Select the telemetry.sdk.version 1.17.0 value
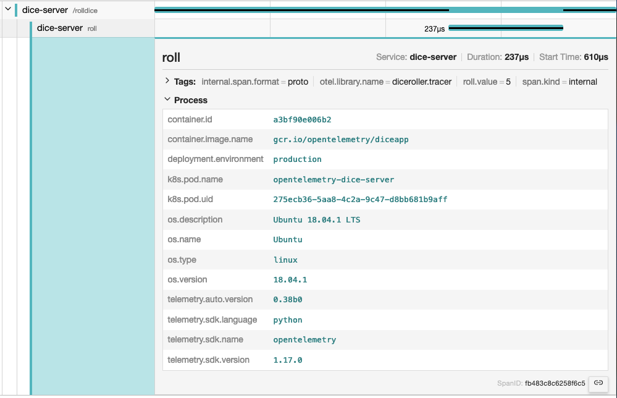 [287, 360]
